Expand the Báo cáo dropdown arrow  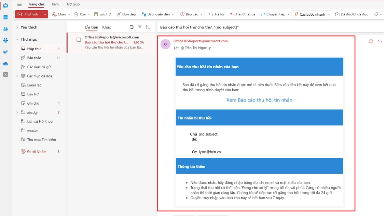(202, 14)
